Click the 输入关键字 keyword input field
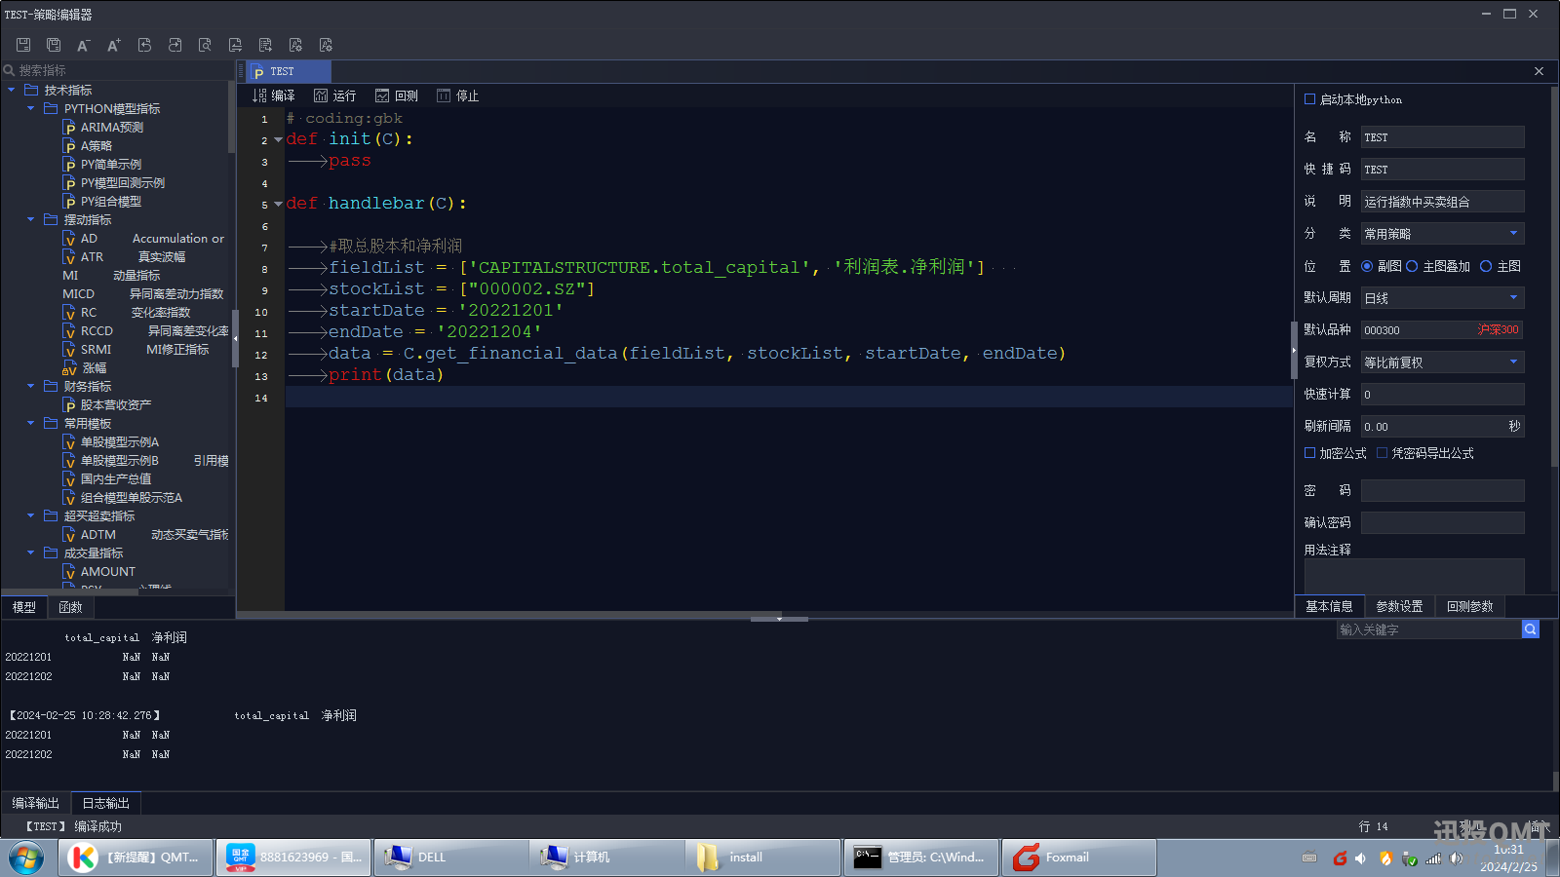 tap(1428, 629)
